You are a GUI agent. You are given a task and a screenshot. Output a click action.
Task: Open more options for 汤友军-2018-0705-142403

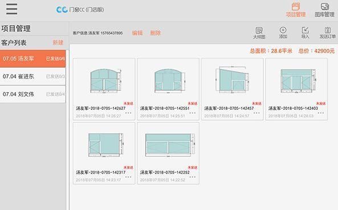(x=321, y=113)
